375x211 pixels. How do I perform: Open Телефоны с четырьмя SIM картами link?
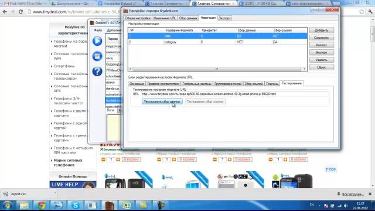73,150
